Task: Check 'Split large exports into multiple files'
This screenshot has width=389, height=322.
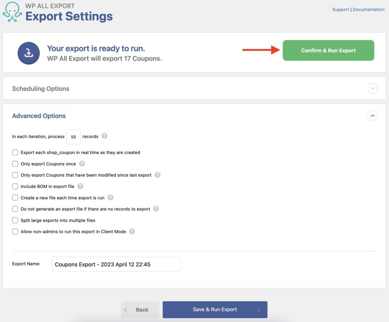Action: coord(15,220)
